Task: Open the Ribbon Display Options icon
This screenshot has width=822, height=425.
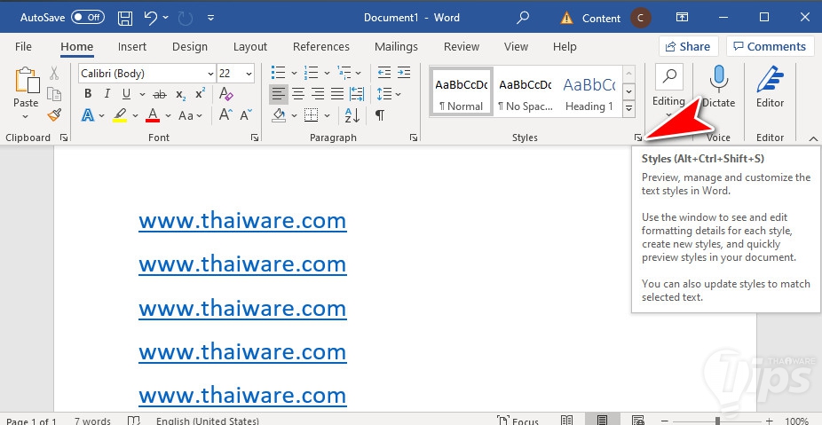Action: [x=682, y=18]
